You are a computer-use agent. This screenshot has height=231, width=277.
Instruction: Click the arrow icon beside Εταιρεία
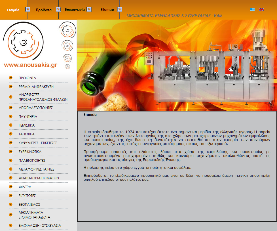(28, 9)
